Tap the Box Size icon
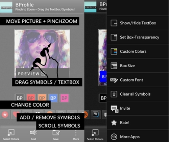The width and height of the screenshot is (169, 142). (114, 66)
